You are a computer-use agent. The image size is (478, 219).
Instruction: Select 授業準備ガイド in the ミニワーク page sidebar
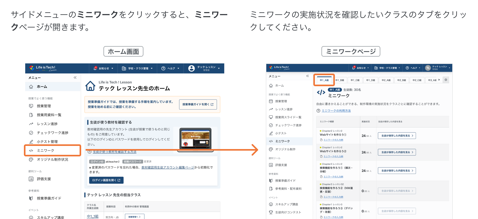[289, 181]
